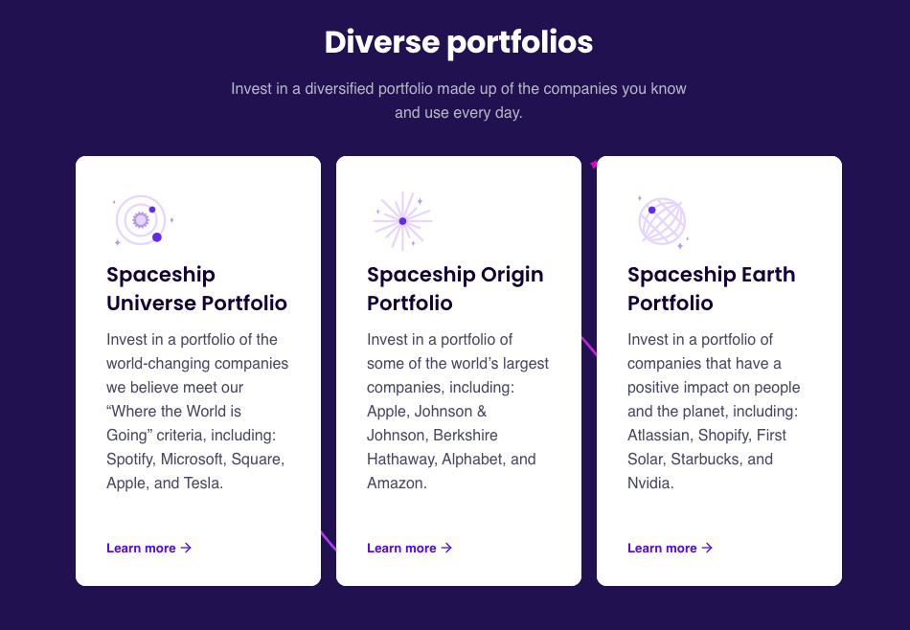
Task: Select the Spaceship Universe Portfolio title
Action: (196, 289)
